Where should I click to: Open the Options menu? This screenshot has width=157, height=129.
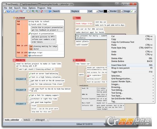[x=32, y=8]
